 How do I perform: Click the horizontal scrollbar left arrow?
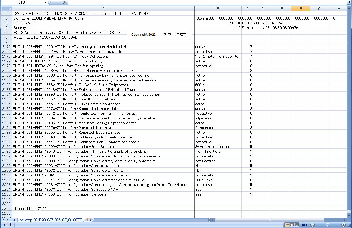(213, 220)
